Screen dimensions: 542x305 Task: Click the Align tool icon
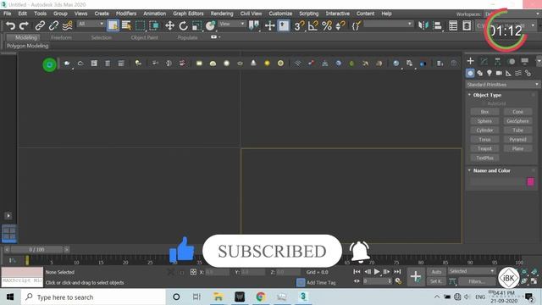coord(437,25)
